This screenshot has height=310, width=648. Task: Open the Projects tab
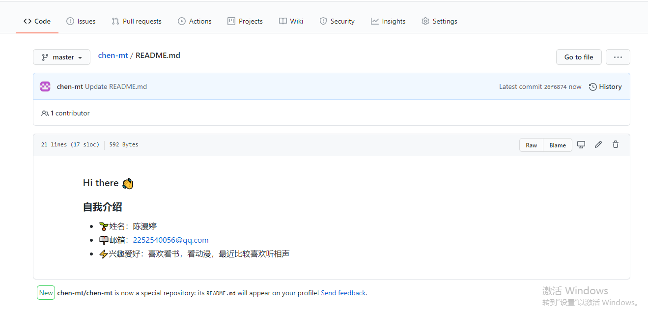click(x=245, y=21)
